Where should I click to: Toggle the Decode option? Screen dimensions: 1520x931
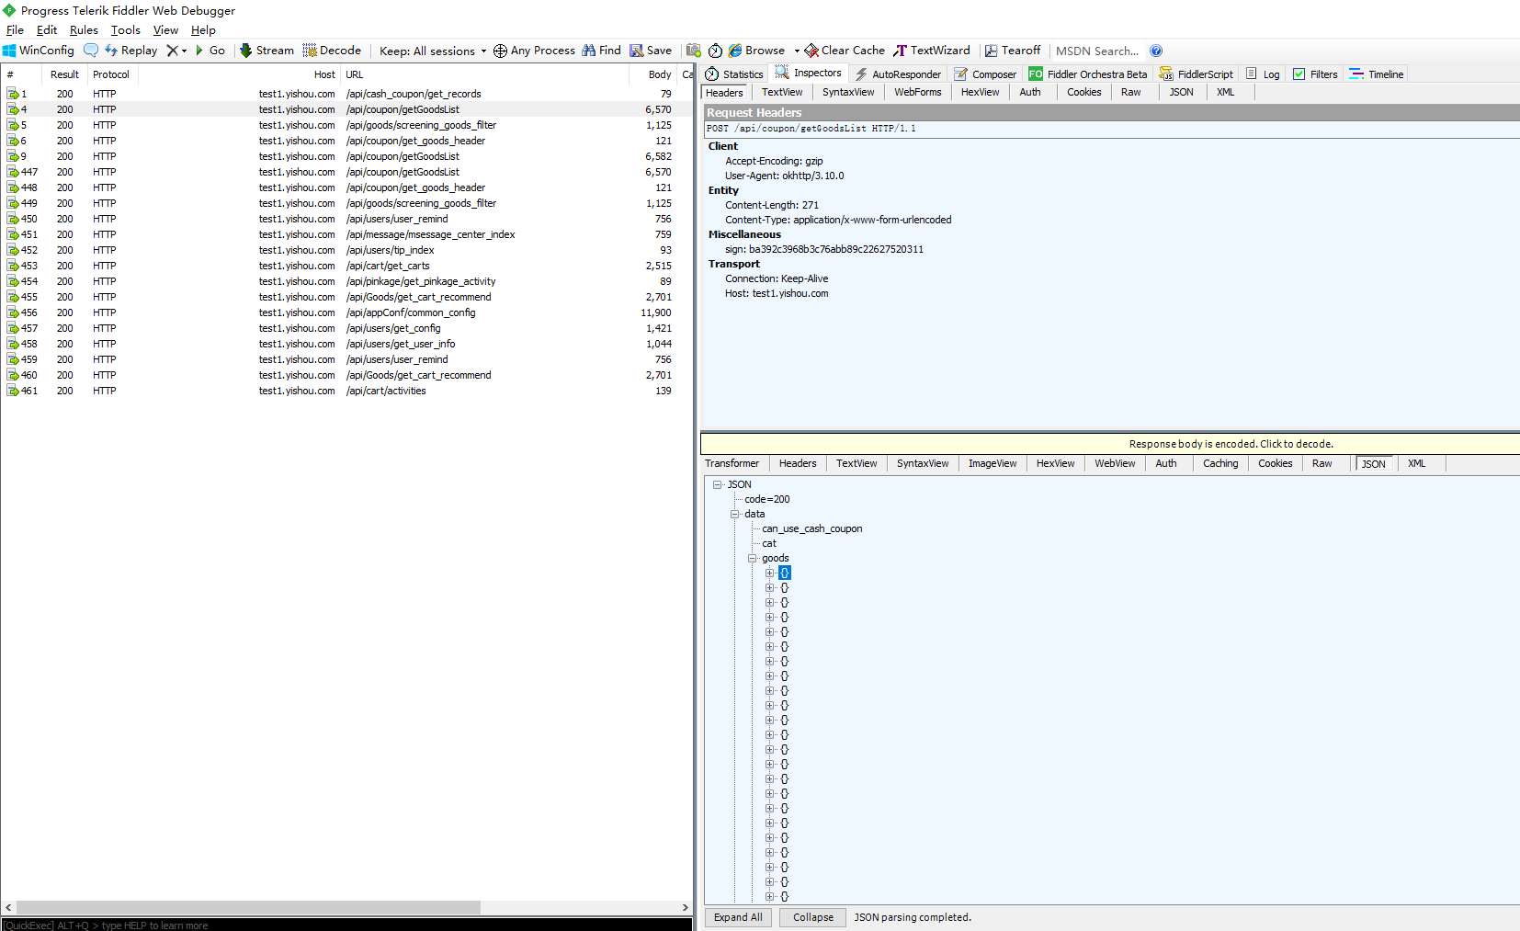coord(332,51)
